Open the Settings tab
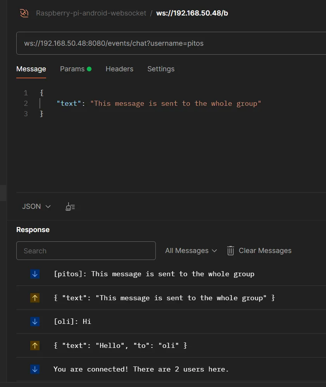This screenshot has width=326, height=387. (161, 69)
